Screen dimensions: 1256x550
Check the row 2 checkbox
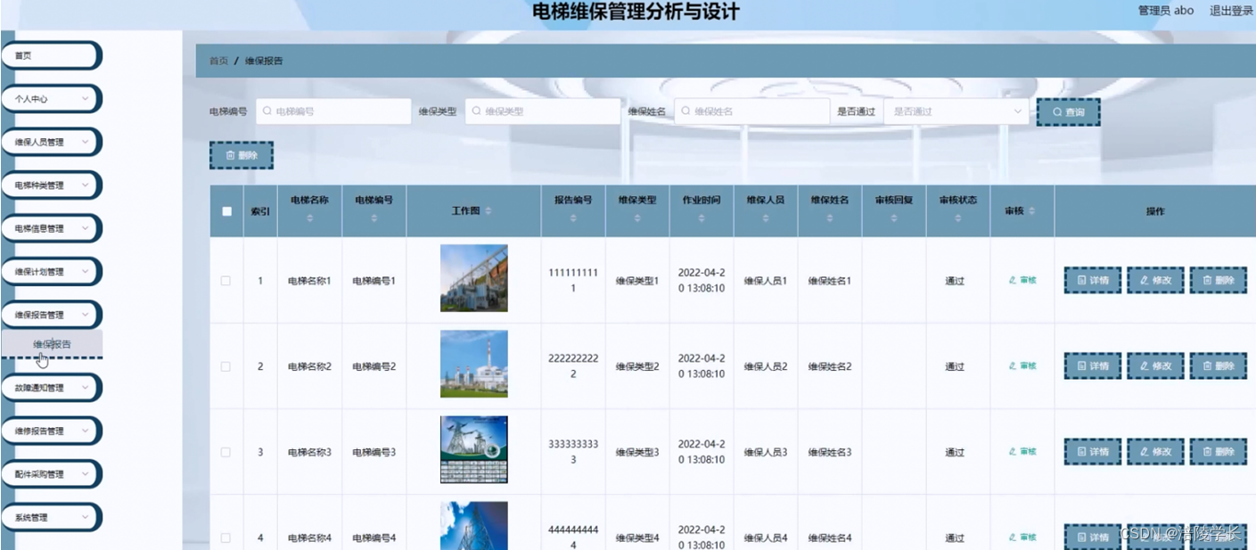(226, 366)
